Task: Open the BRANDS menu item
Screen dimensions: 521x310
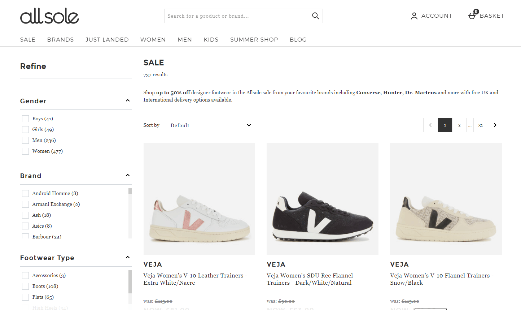Action: [x=60, y=39]
